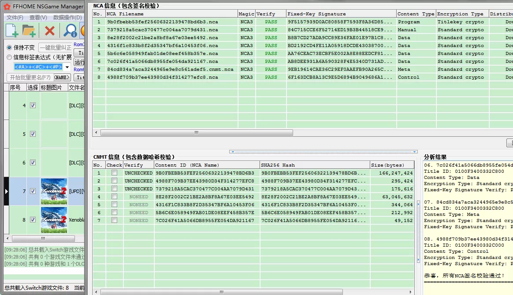The height and width of the screenshot is (295, 513).
Task: Click Xenoblade 2 thumbnail in row 8
Action: (x=54, y=219)
